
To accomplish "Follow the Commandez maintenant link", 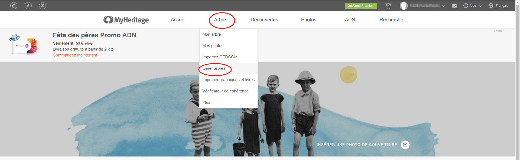I will tap(75, 55).
